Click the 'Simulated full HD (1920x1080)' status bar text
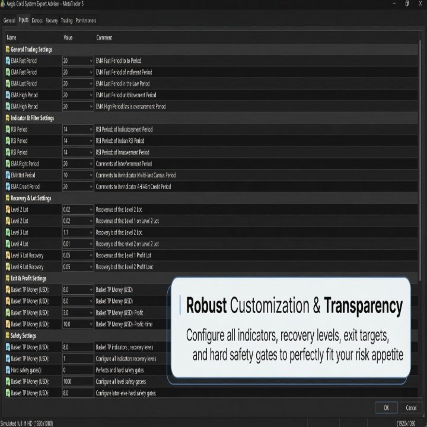The height and width of the screenshot is (427, 427). 27,423
